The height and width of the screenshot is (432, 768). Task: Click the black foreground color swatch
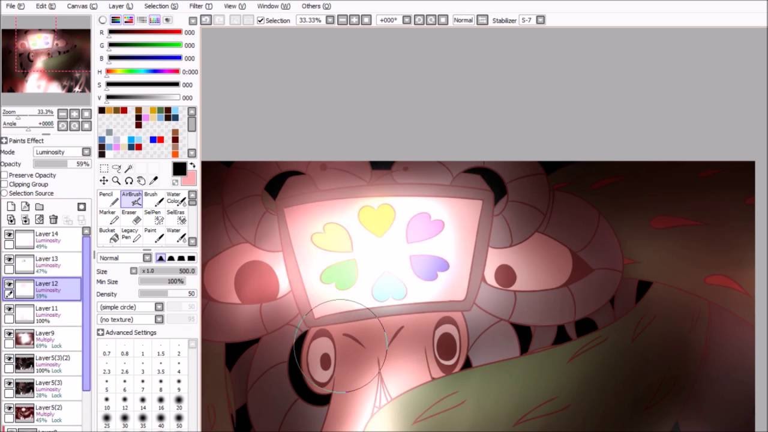[179, 169]
